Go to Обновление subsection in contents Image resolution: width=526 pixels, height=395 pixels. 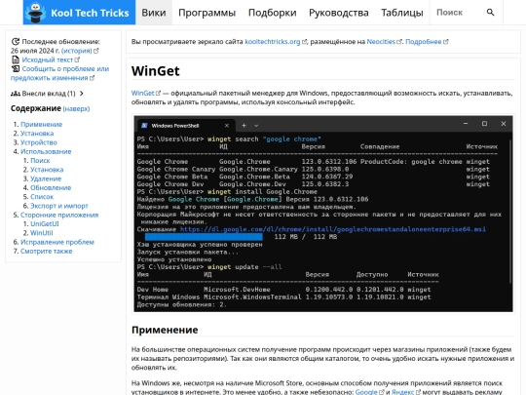(51, 188)
